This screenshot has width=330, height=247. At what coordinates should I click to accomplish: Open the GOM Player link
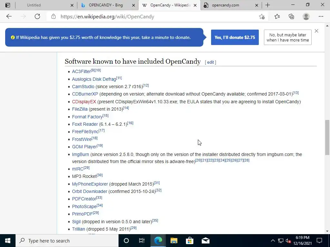click(x=84, y=147)
